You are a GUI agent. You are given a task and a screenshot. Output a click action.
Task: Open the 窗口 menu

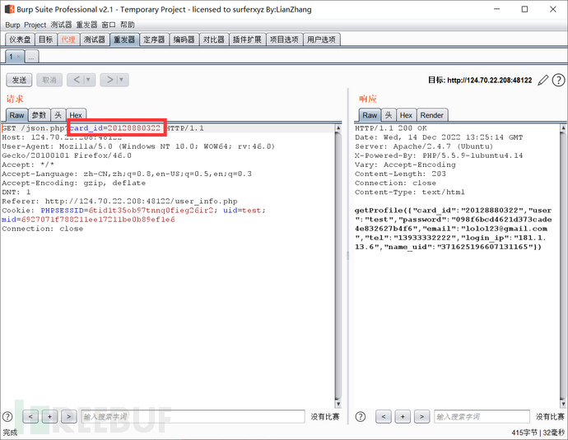pos(109,25)
